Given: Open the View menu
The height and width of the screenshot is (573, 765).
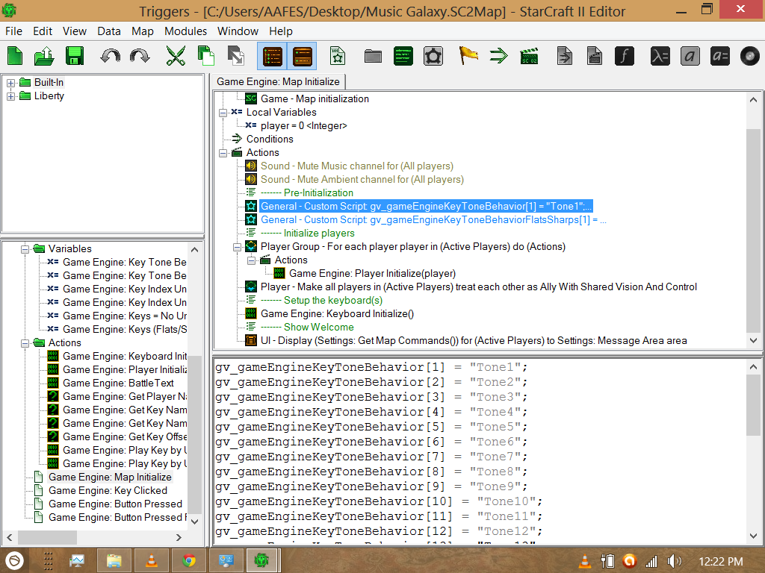Looking at the screenshot, I should pyautogui.click(x=75, y=31).
